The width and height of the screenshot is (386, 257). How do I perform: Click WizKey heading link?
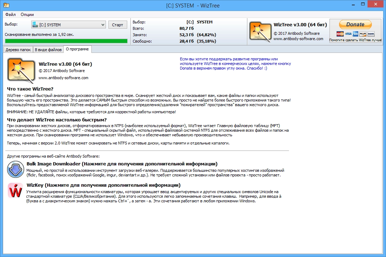104,185
